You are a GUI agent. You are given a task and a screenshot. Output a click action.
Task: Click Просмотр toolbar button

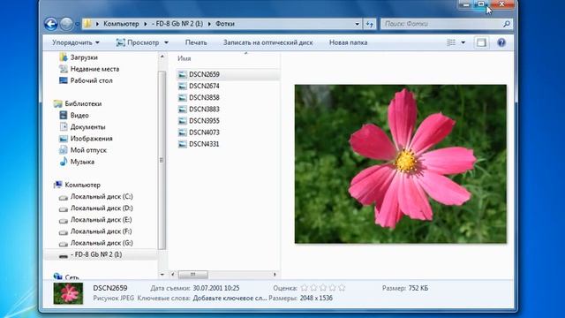(x=138, y=42)
